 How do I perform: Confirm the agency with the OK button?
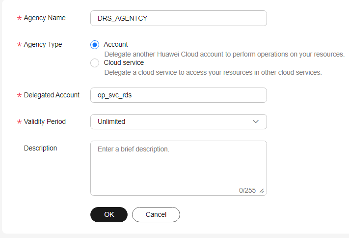pos(109,214)
